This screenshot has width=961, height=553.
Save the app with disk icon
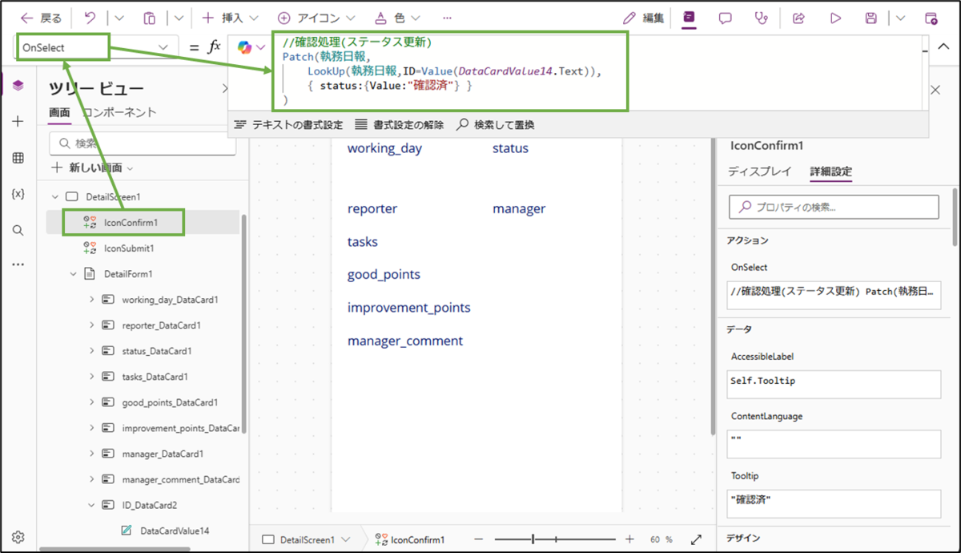[871, 18]
